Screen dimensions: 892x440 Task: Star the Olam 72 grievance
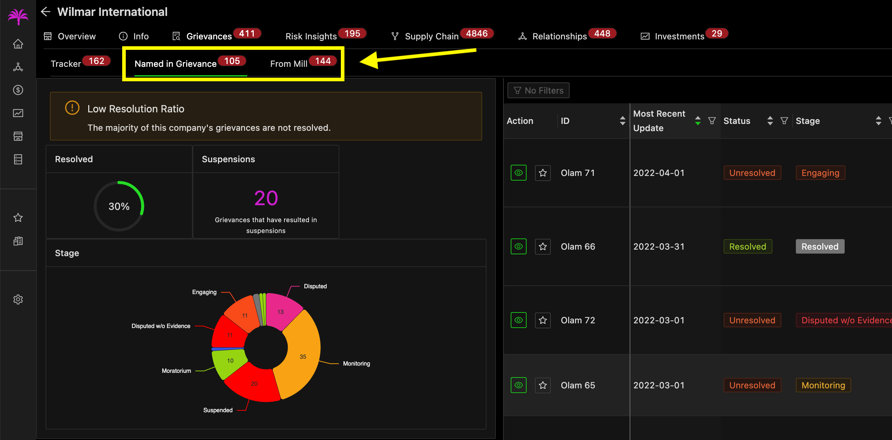tap(543, 320)
